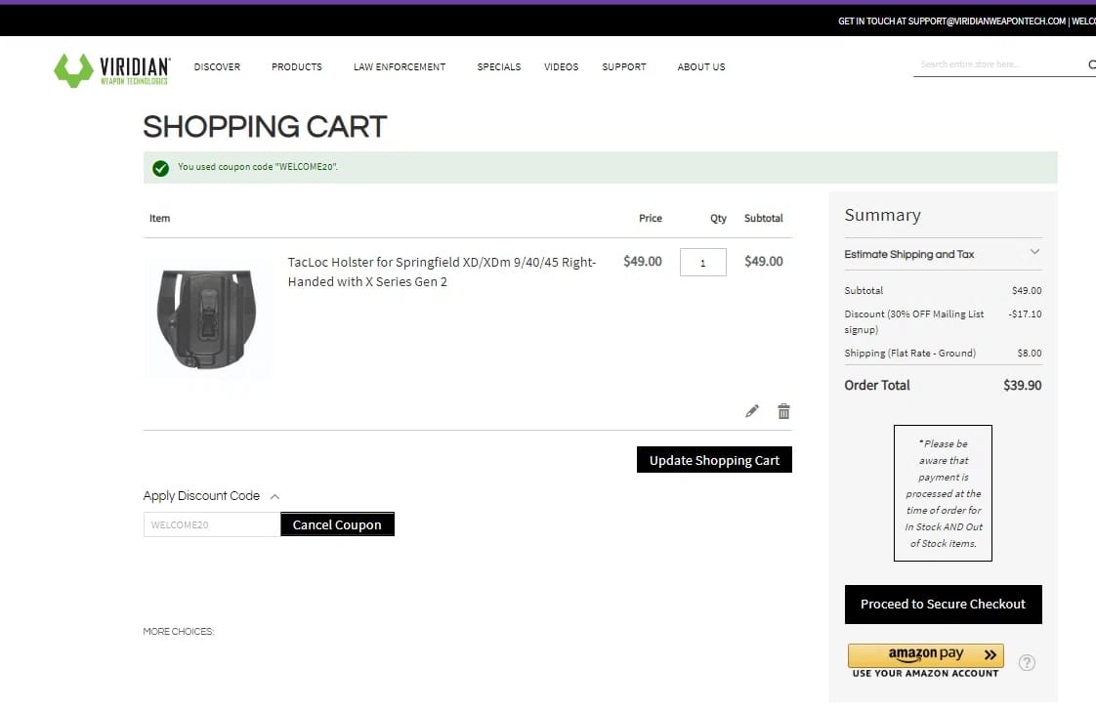The image size is (1096, 711).
Task: Click the Amazon Pay help question mark
Action: [x=1026, y=663]
